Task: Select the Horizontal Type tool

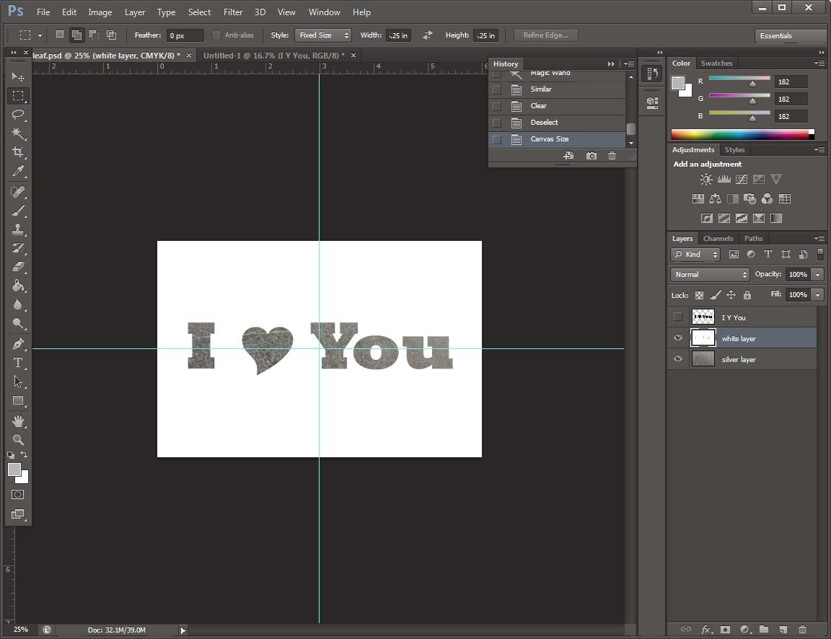Action: click(18, 363)
